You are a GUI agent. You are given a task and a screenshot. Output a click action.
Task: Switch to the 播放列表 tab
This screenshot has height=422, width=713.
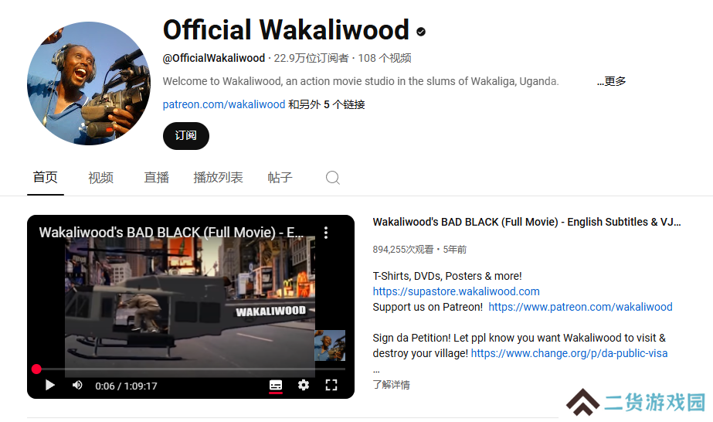tap(218, 177)
